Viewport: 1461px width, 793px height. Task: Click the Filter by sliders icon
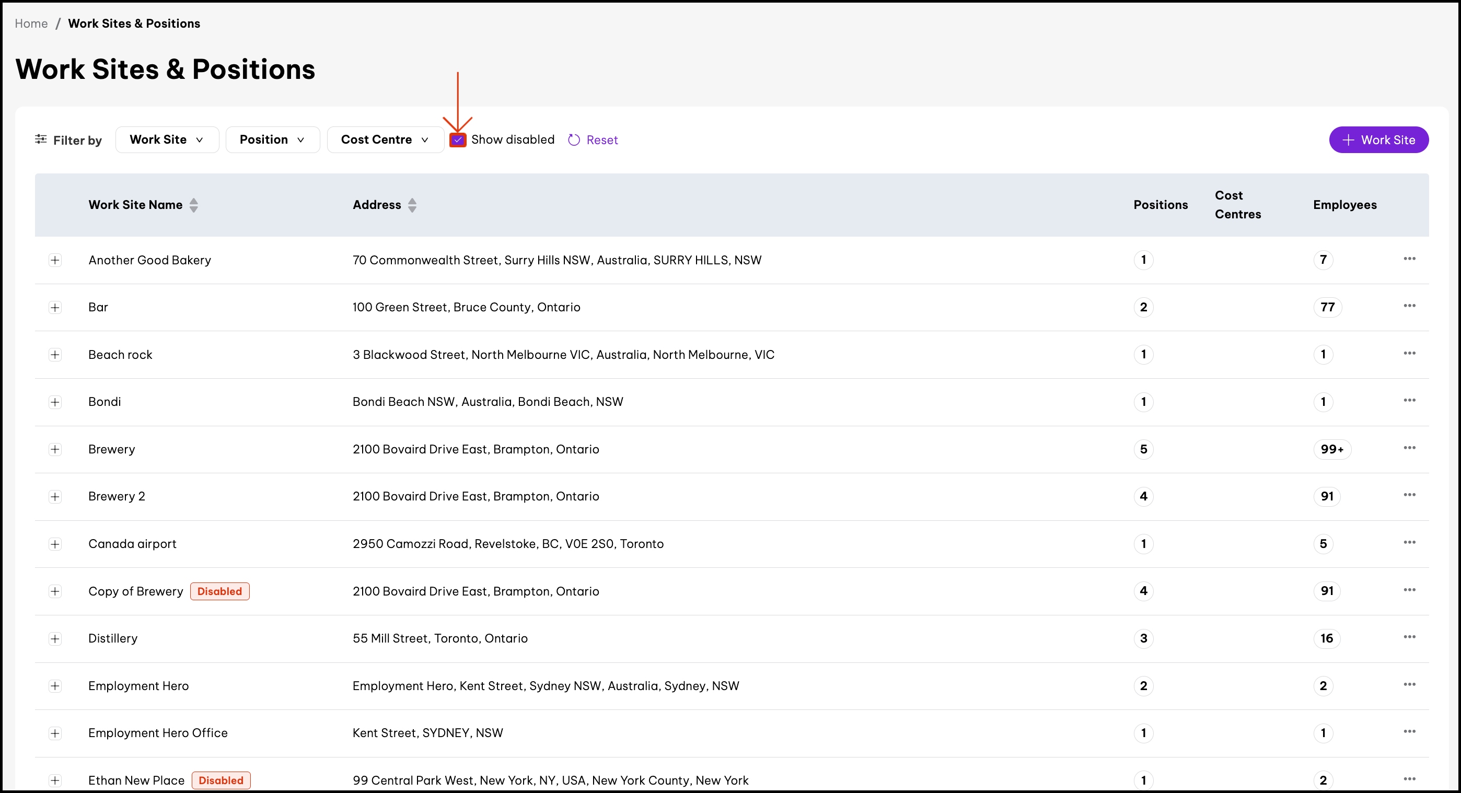click(x=41, y=139)
